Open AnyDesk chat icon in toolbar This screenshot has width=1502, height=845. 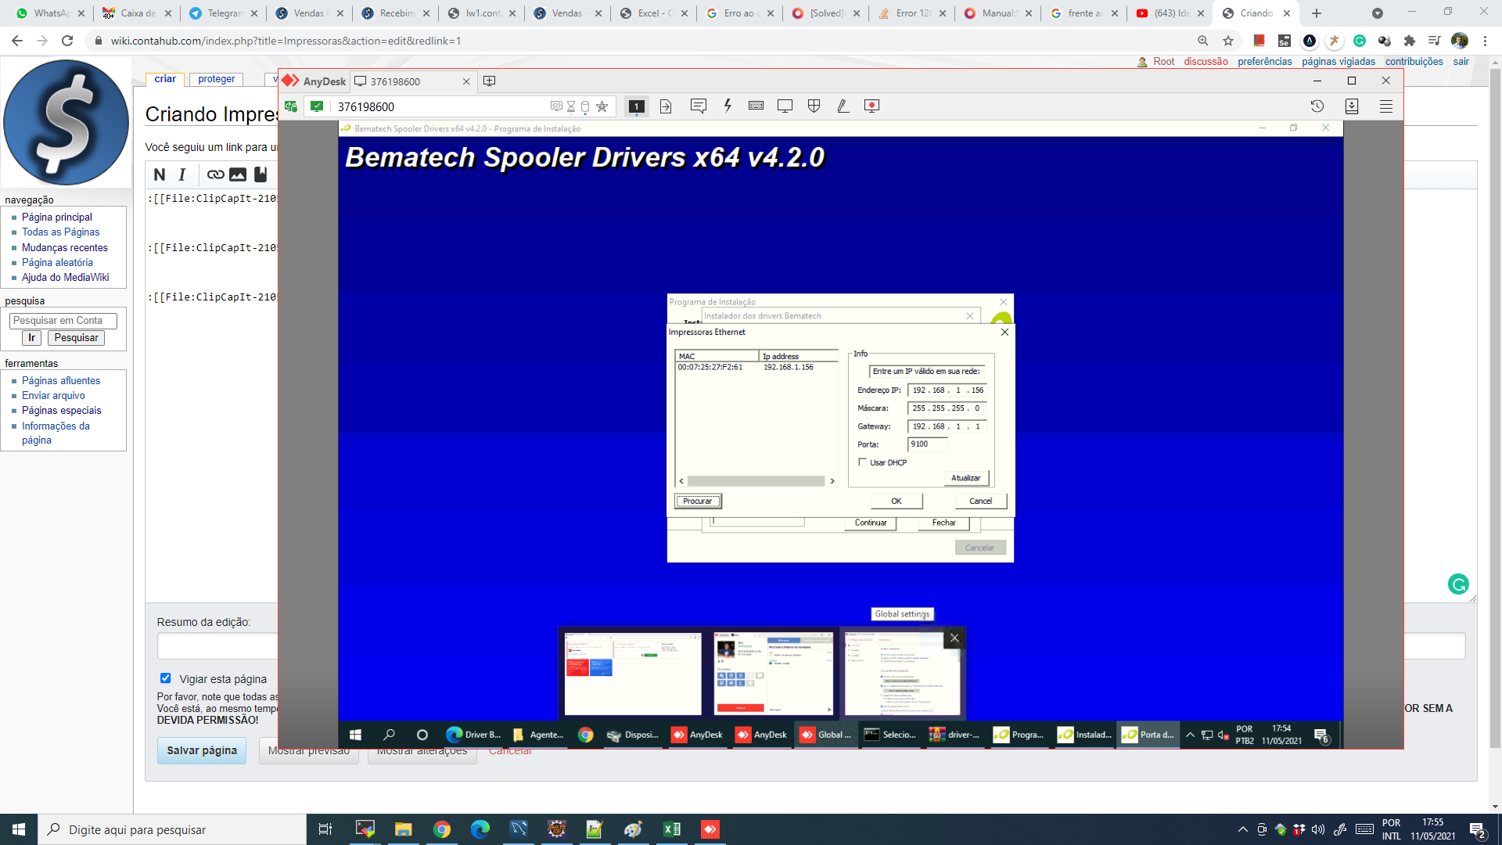click(x=699, y=106)
